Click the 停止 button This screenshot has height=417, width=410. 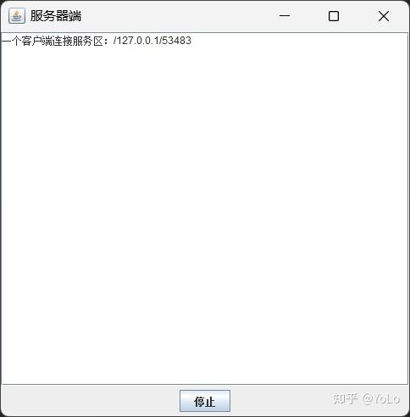205,401
